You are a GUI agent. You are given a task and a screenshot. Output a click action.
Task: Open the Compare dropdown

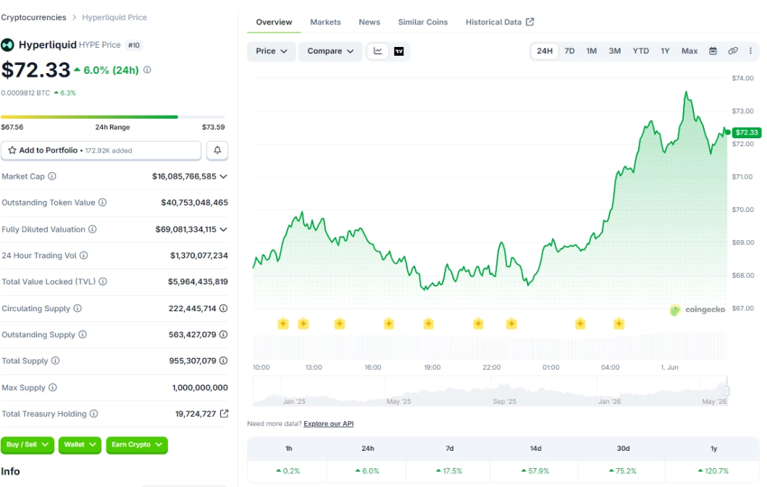[330, 51]
